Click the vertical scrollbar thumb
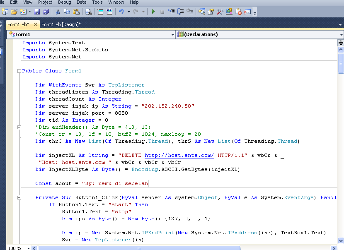Image resolution: width=344 pixels, height=250 pixels. [x=341, y=63]
